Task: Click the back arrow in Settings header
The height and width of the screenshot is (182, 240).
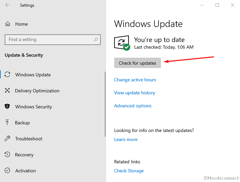Action: [7, 5]
